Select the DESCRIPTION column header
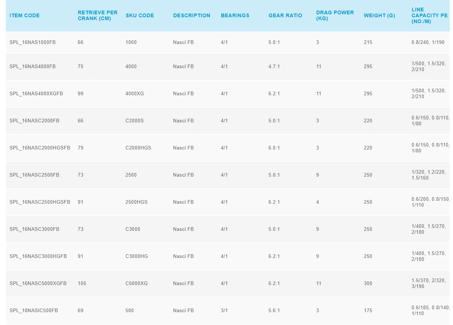Screen dimensions: 453x325 (x=191, y=15)
